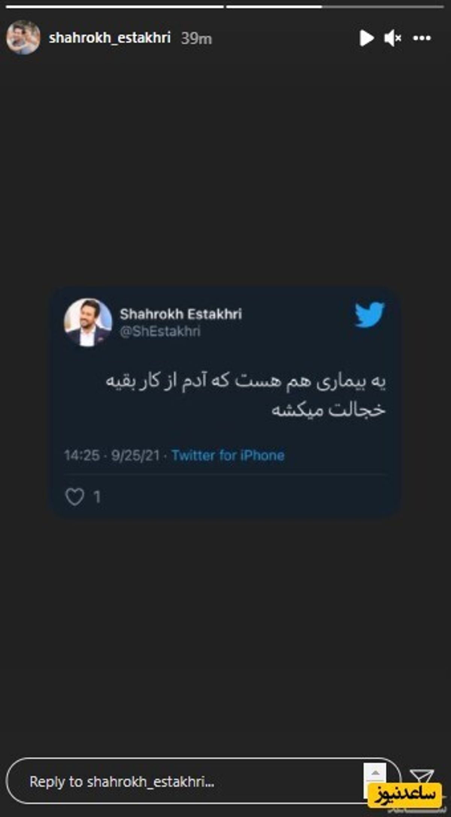Jump to the first story progress segment
451x817 pixels.
[x=115, y=7]
